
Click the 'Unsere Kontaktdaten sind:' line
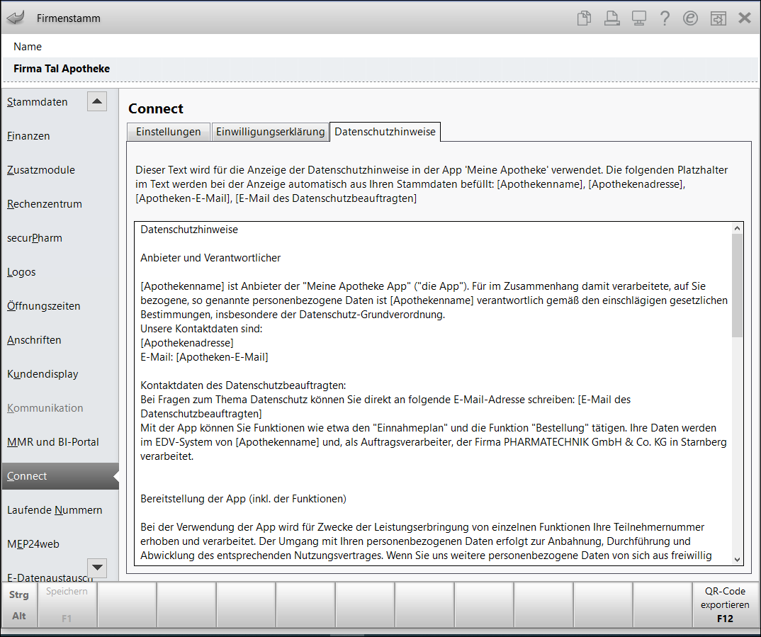click(201, 329)
